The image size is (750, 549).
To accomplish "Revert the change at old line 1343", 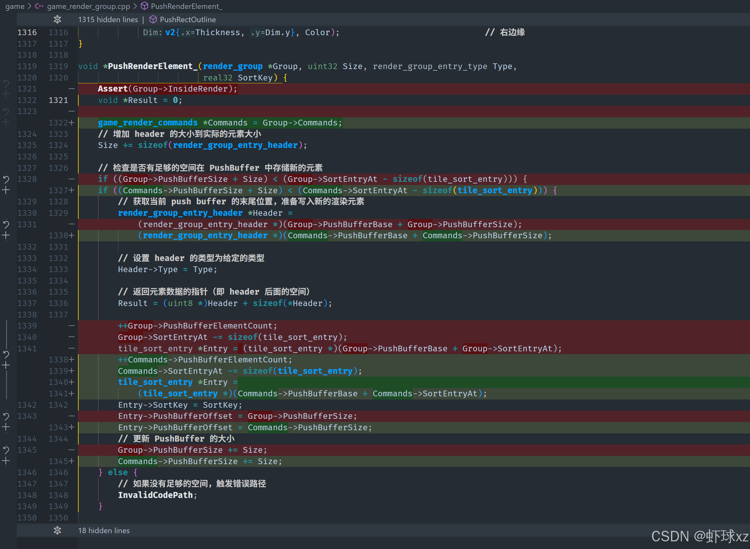I will pyautogui.click(x=6, y=416).
